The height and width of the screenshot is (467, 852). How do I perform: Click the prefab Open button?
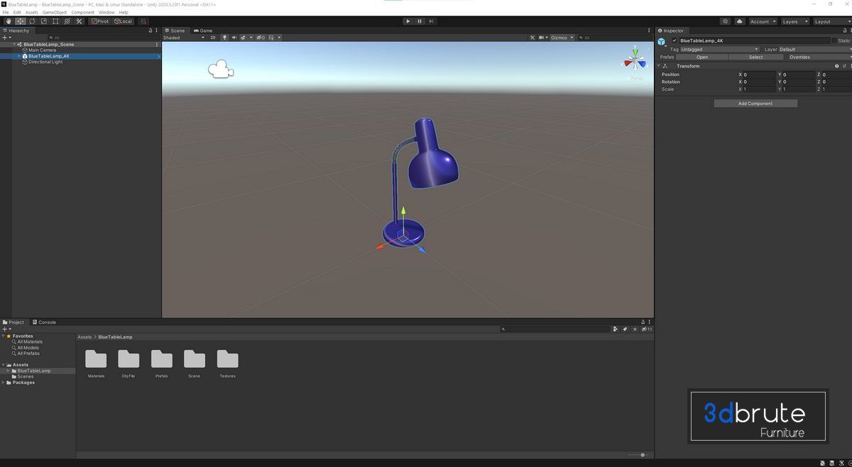701,57
